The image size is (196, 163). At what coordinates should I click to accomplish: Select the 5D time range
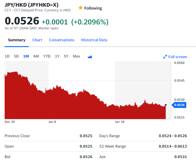(x=16, y=56)
